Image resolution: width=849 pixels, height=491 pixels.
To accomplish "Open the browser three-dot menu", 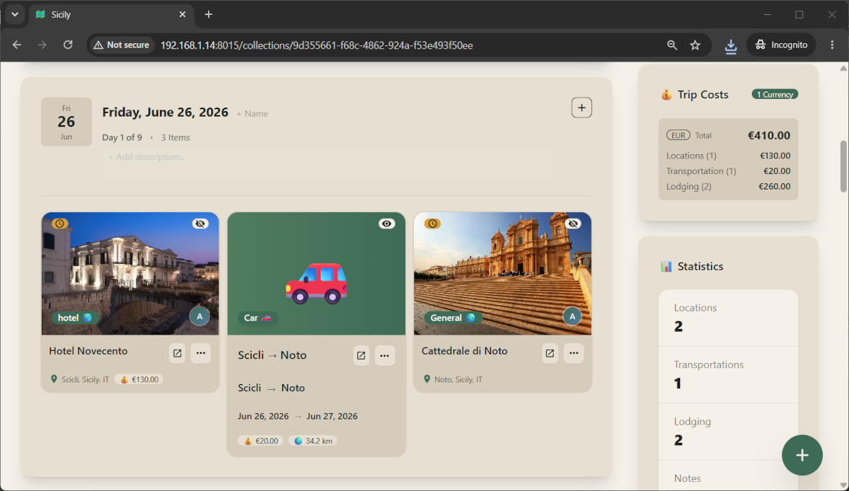I will [832, 45].
